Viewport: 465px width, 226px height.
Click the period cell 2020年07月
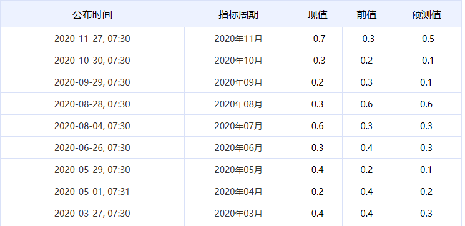click(x=238, y=126)
